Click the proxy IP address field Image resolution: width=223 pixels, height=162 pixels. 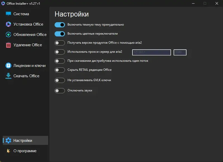151,52
